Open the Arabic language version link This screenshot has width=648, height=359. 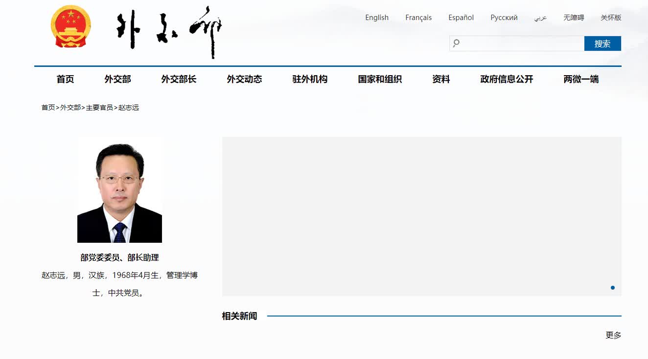[x=540, y=18]
